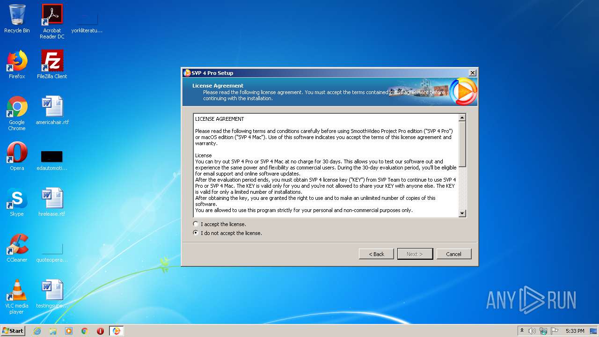Click the 'LICENSE AGREEMENT' text line
This screenshot has width=599, height=337.
(x=219, y=119)
